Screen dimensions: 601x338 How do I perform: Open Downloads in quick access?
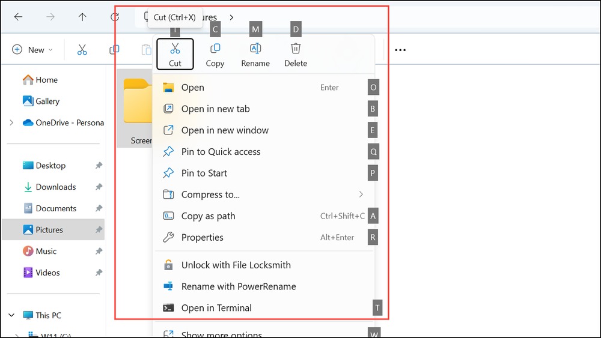click(50, 187)
